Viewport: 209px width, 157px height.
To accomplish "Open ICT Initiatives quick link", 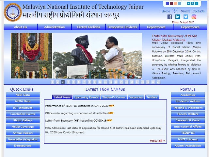I will point(23,108).
